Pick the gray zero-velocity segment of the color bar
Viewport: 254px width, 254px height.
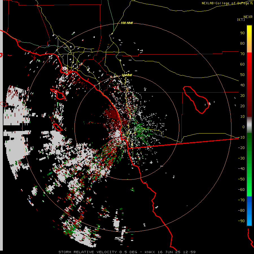(249, 125)
